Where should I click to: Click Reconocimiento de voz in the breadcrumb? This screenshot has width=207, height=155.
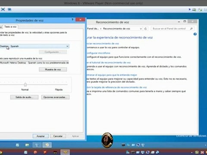click(x=116, y=29)
